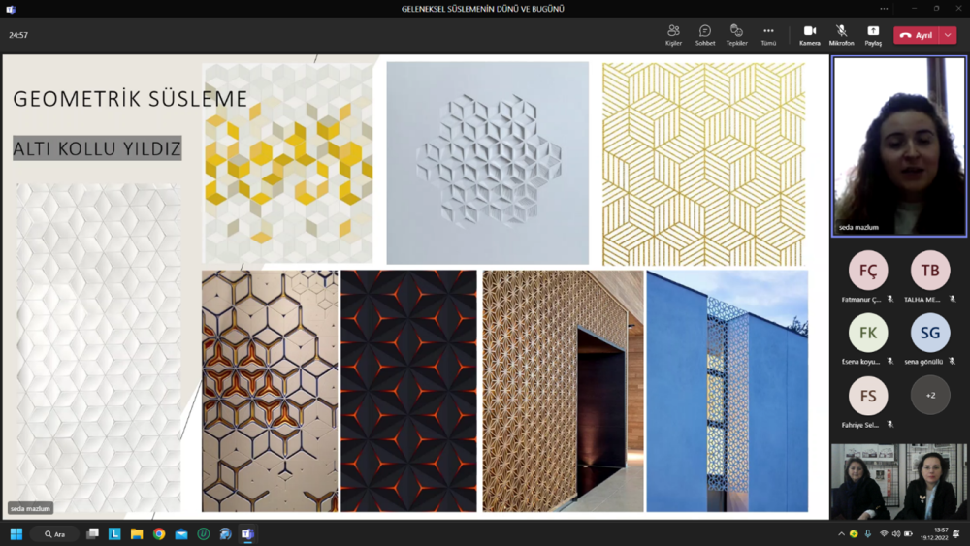
Task: Expand the hidden system tray icons chevron
Action: [x=841, y=534]
